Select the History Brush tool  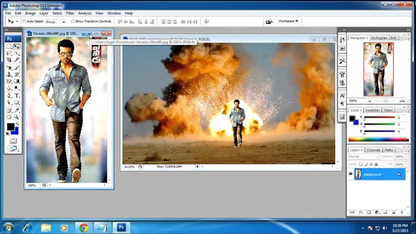[17, 75]
